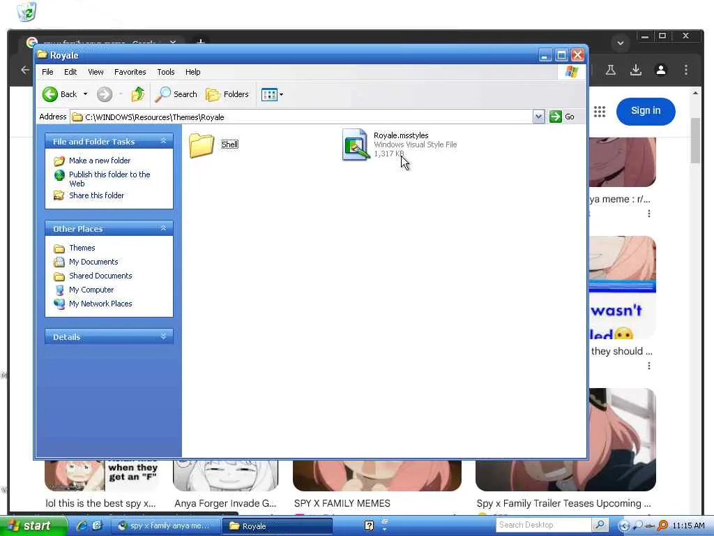
Task: Collapse the Other Places panel
Action: pos(163,228)
